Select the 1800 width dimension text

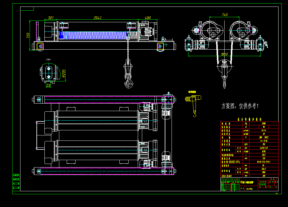click(x=224, y=54)
